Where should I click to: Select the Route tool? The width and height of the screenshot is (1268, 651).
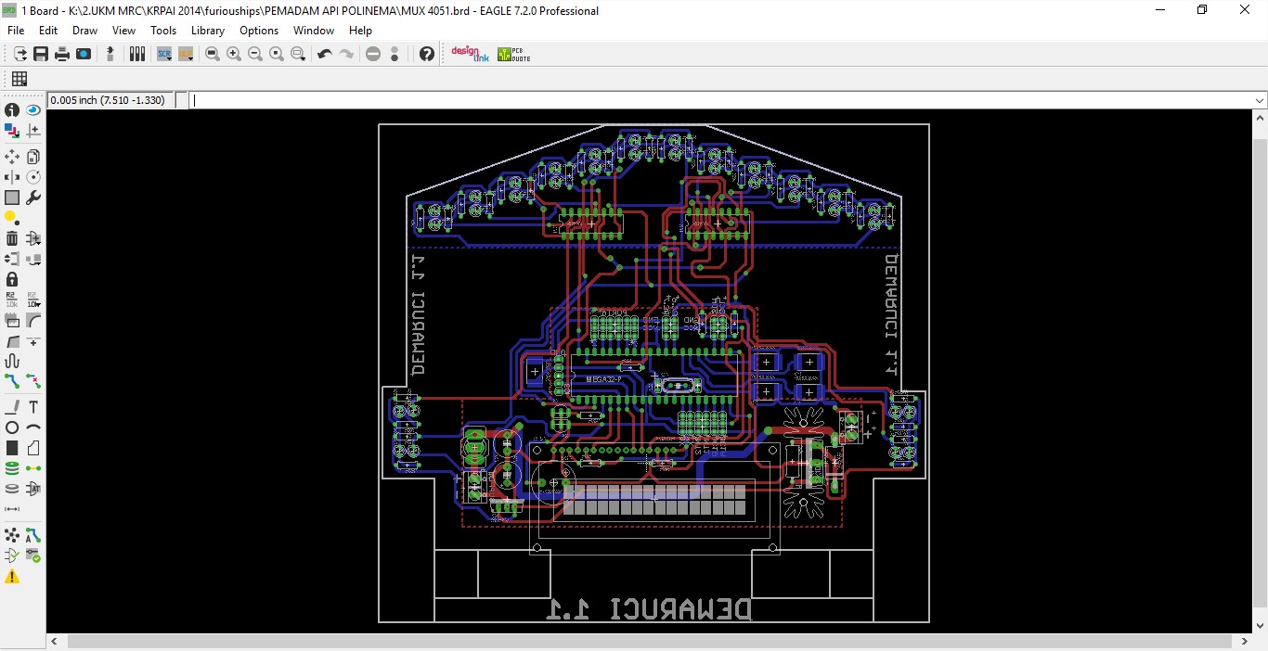click(12, 381)
